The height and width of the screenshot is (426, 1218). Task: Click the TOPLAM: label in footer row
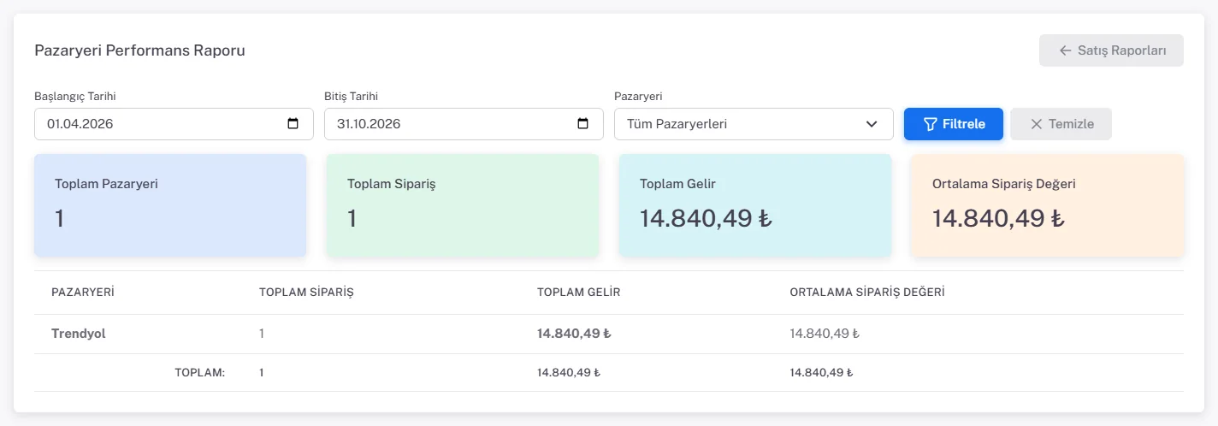click(199, 373)
